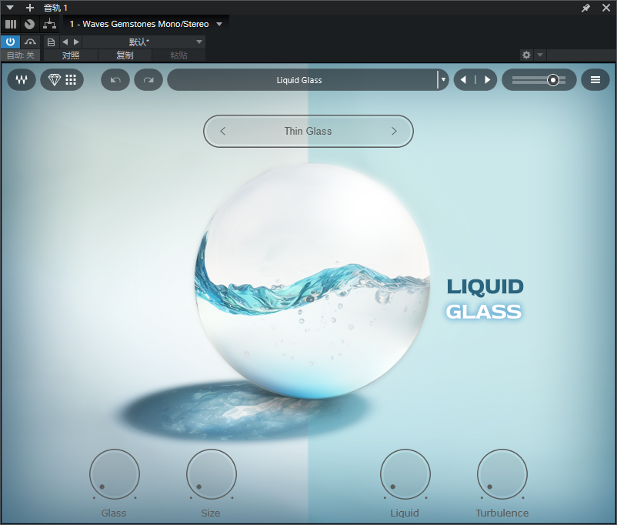The height and width of the screenshot is (525, 617).
Task: Click the undo arrow button
Action: click(x=115, y=80)
